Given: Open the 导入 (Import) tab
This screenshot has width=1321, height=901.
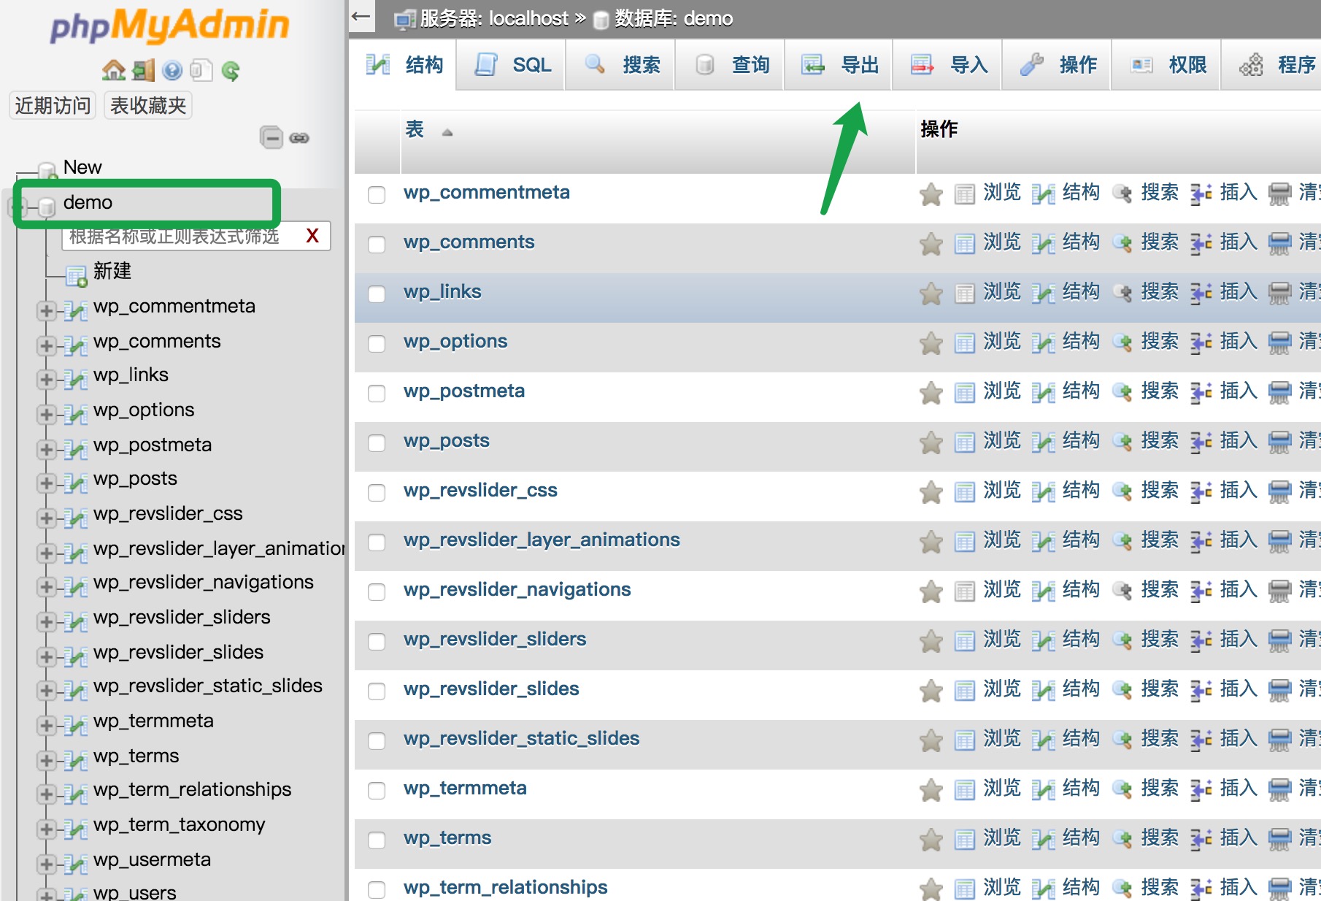Looking at the screenshot, I should (948, 65).
